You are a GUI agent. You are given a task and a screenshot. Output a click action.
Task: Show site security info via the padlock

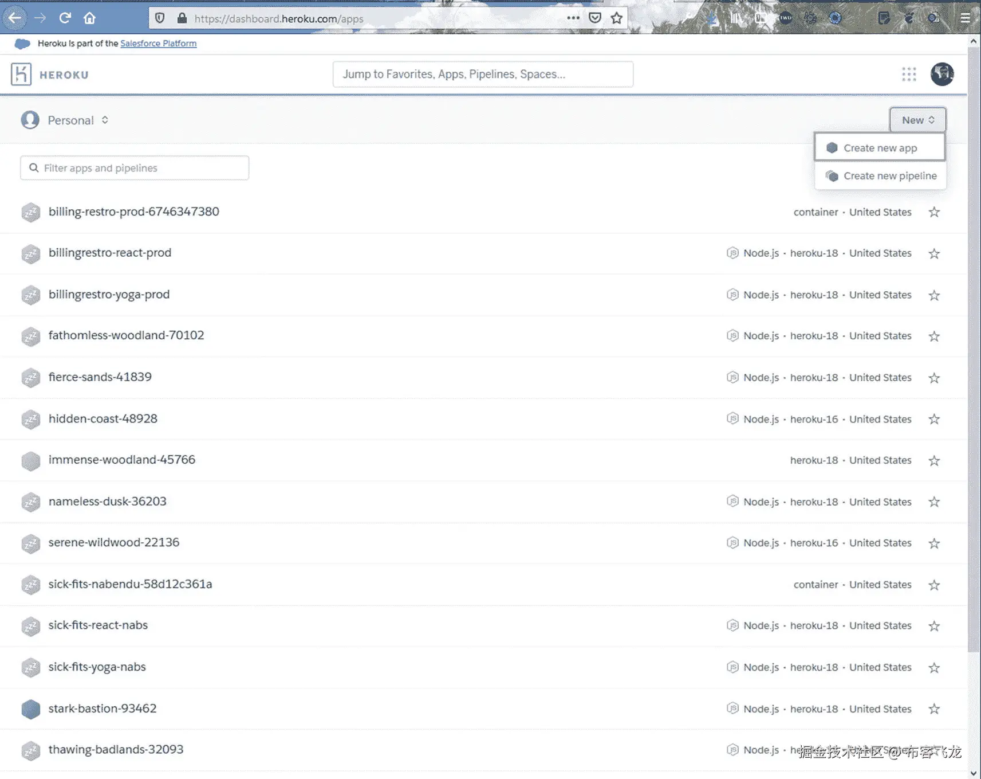(182, 18)
